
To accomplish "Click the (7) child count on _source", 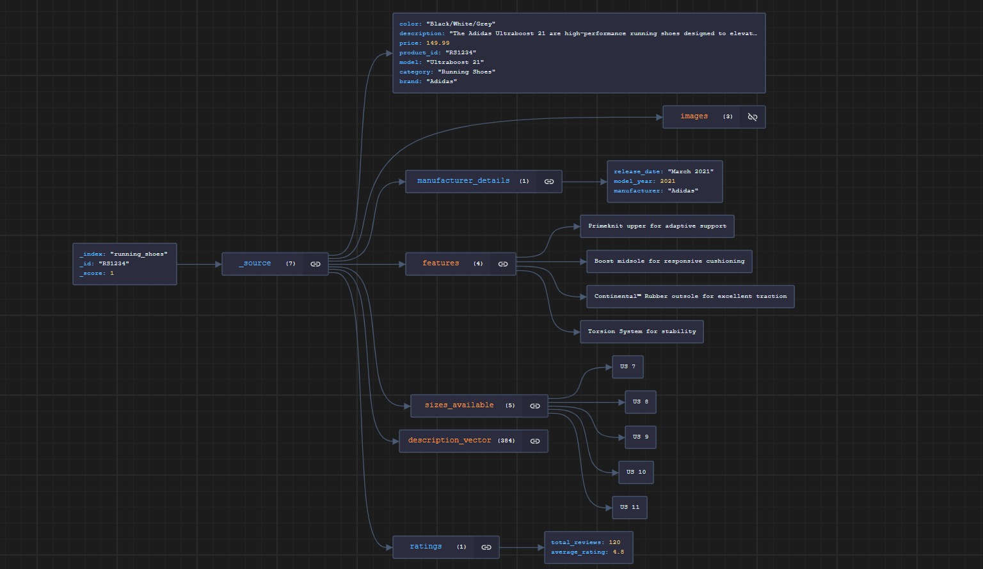I will (x=291, y=263).
